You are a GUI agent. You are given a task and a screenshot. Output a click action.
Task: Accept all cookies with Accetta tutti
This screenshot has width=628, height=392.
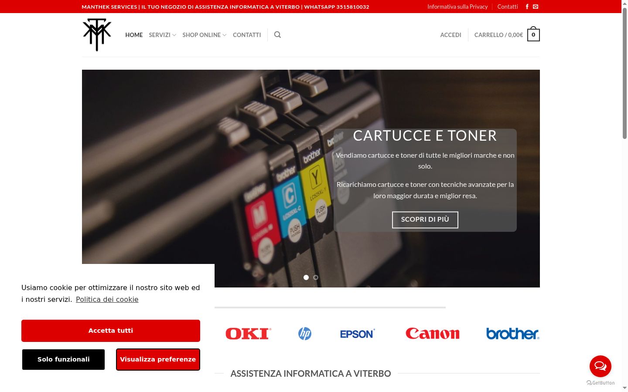111,331
